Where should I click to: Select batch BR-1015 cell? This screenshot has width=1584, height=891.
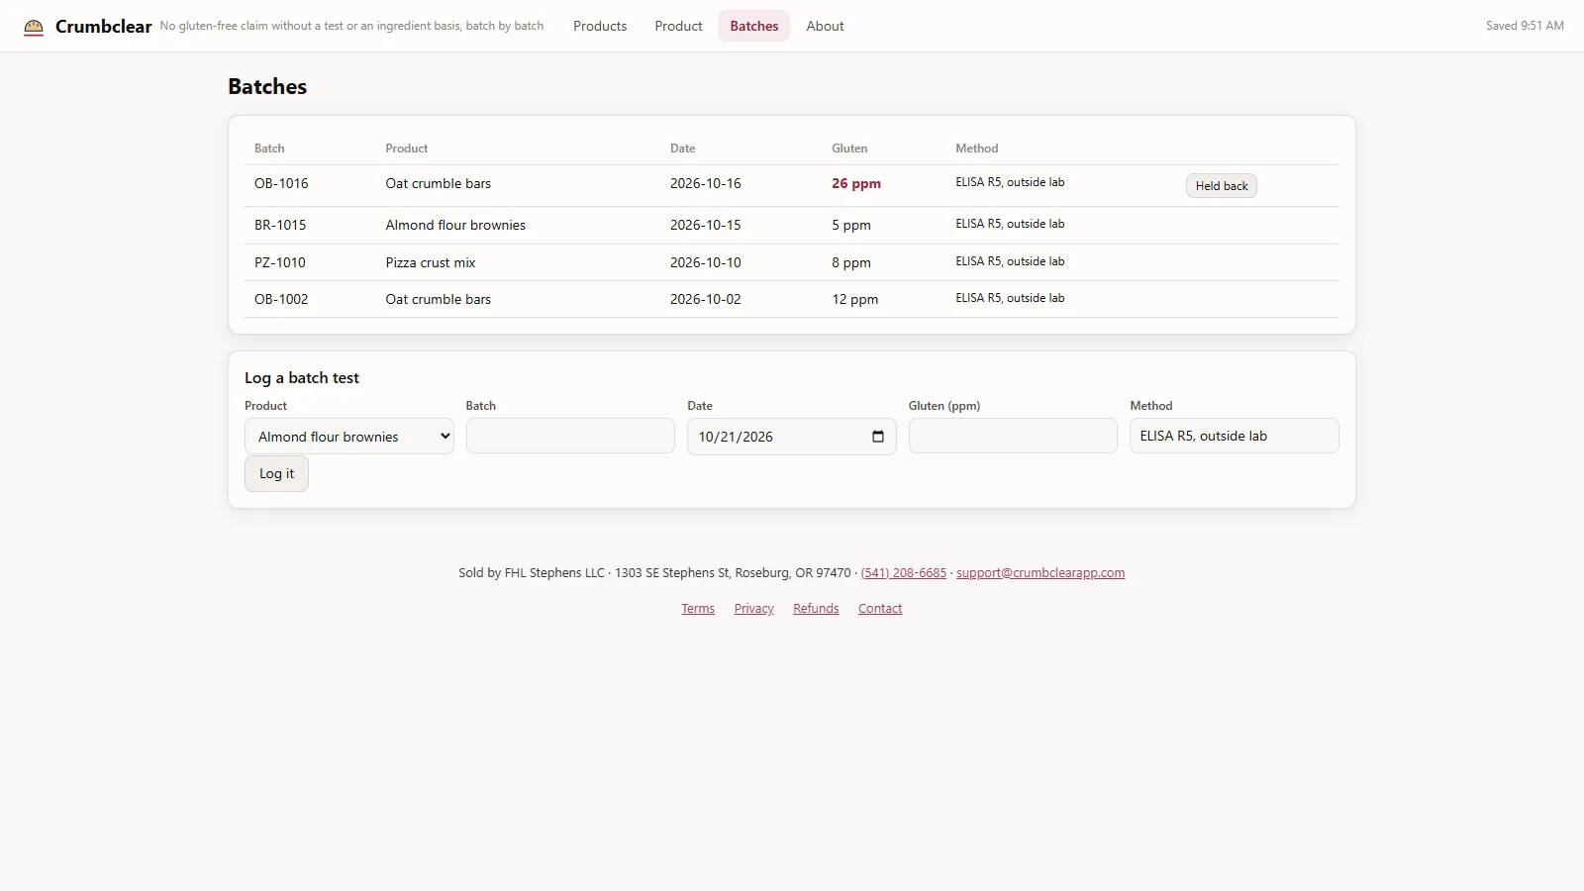pos(280,226)
